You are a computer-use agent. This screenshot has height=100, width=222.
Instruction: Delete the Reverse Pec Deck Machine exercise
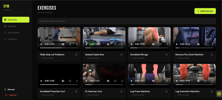pos(212,55)
